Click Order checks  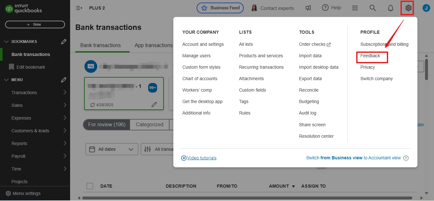[x=315, y=44]
